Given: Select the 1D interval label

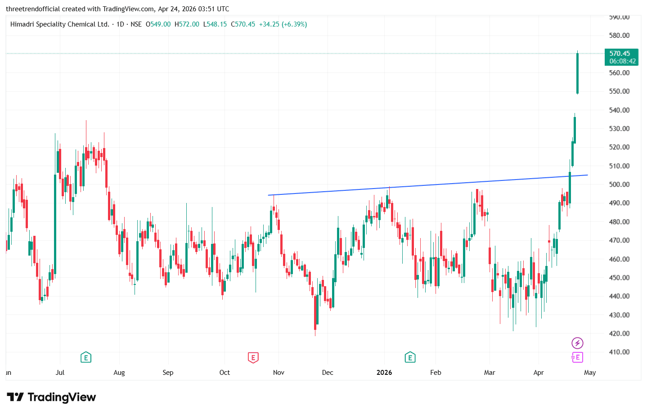Looking at the screenshot, I should click(x=120, y=24).
